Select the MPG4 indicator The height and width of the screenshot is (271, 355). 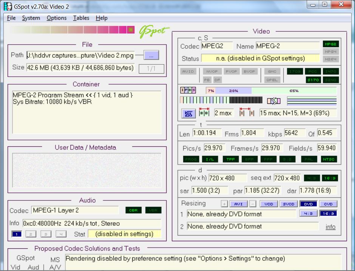tap(331, 52)
